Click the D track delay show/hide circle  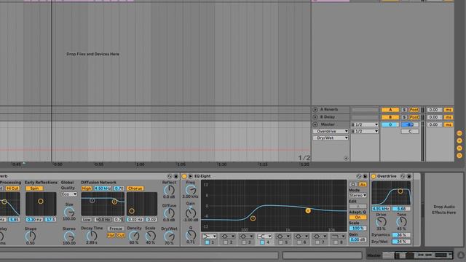pyautogui.click(x=459, y=155)
